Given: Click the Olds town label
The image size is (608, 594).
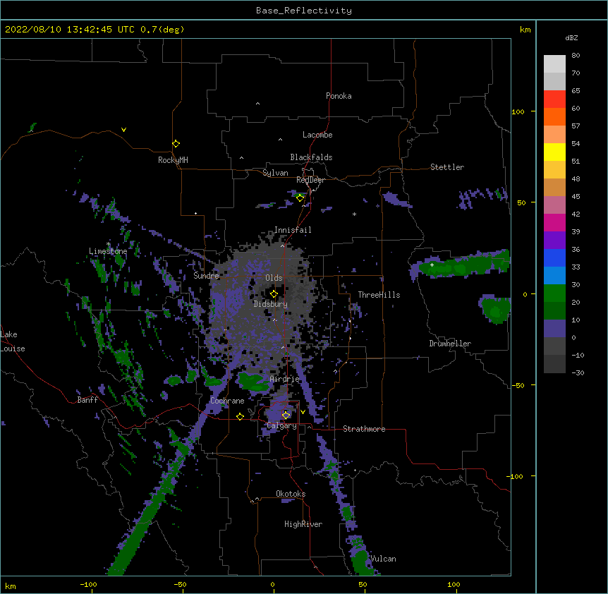Looking at the screenshot, I should (274, 278).
